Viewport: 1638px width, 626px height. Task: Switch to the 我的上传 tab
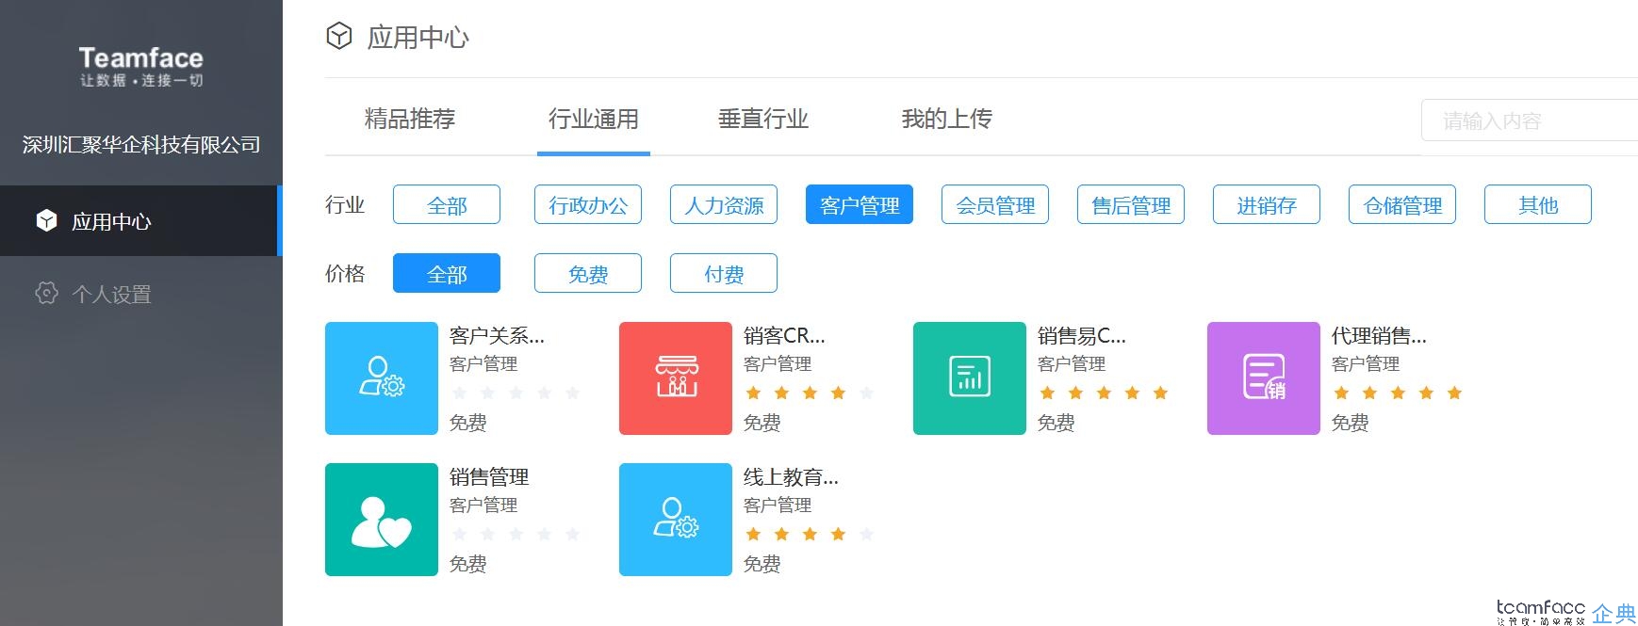pos(947,119)
